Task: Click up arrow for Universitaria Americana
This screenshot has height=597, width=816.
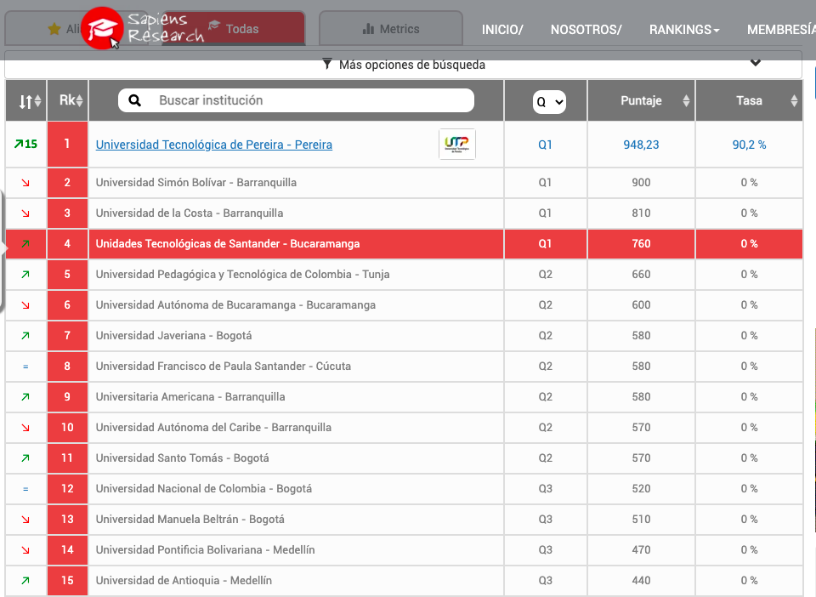Action: click(25, 396)
